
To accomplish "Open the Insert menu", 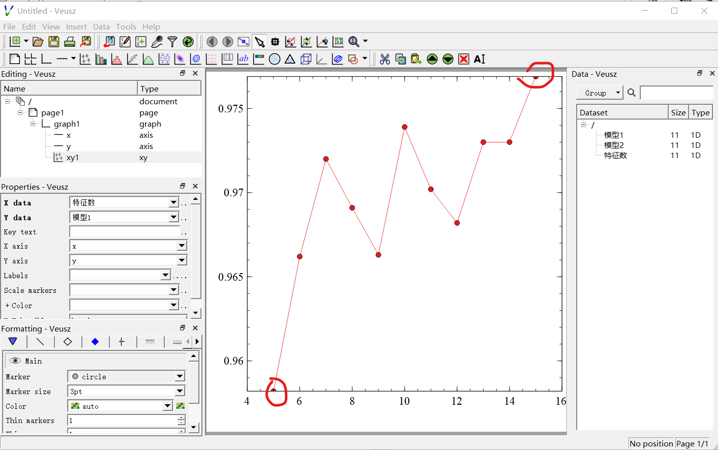I will click(76, 26).
